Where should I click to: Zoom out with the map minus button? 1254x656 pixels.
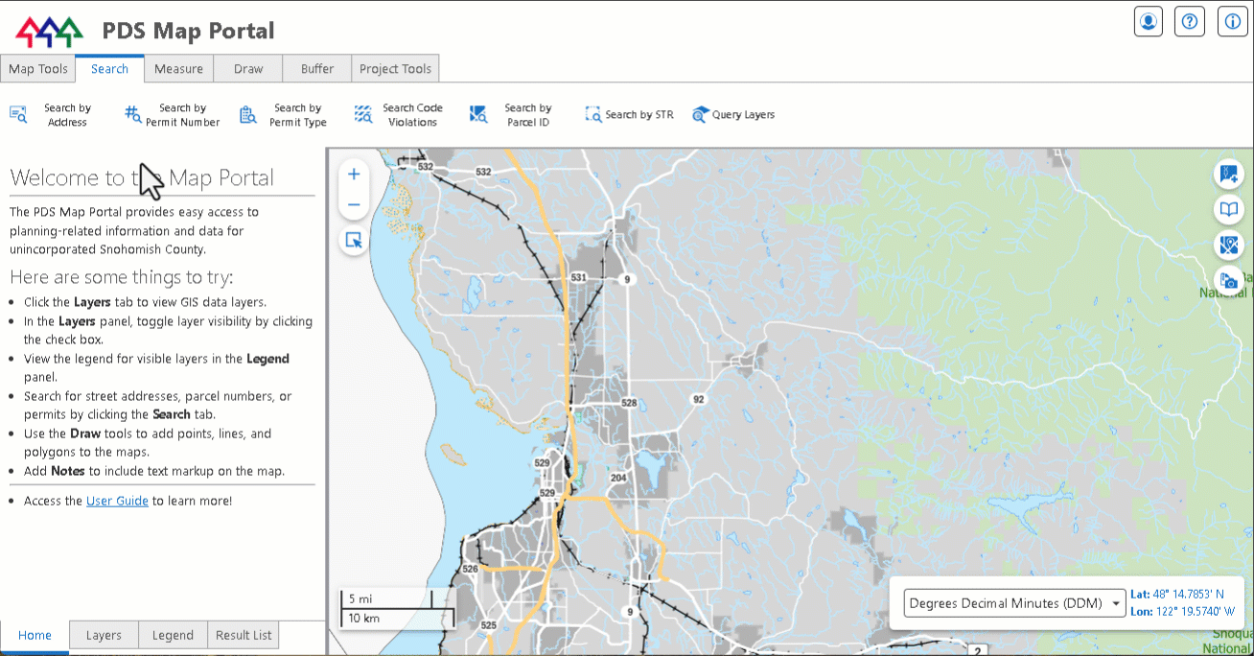tap(354, 204)
